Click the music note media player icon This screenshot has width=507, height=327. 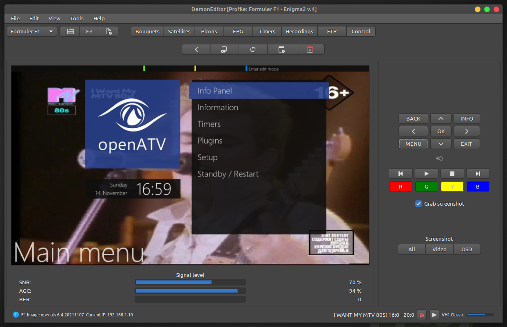coord(224,49)
